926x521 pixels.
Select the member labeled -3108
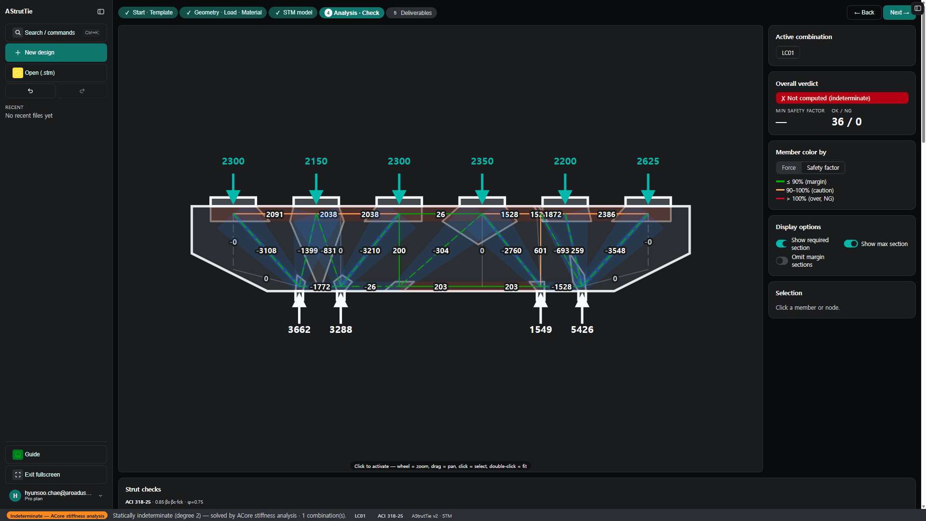tap(266, 250)
